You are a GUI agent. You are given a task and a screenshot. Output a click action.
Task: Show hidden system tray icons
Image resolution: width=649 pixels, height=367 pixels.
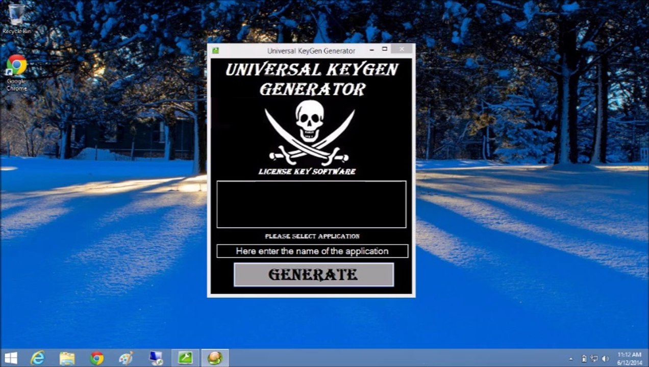(x=571, y=359)
